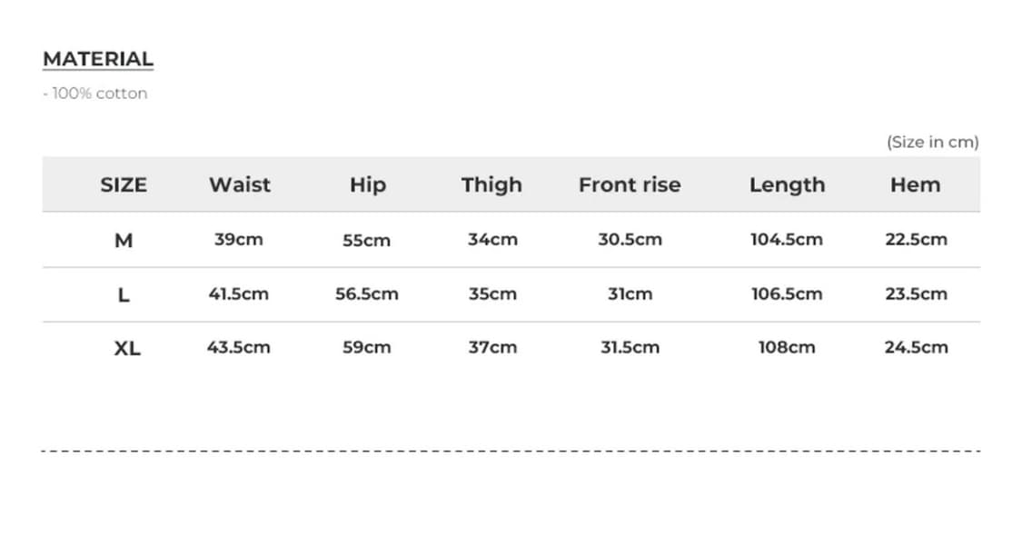Click the 39cm waist value
The height and width of the screenshot is (556, 1022).
[239, 240]
